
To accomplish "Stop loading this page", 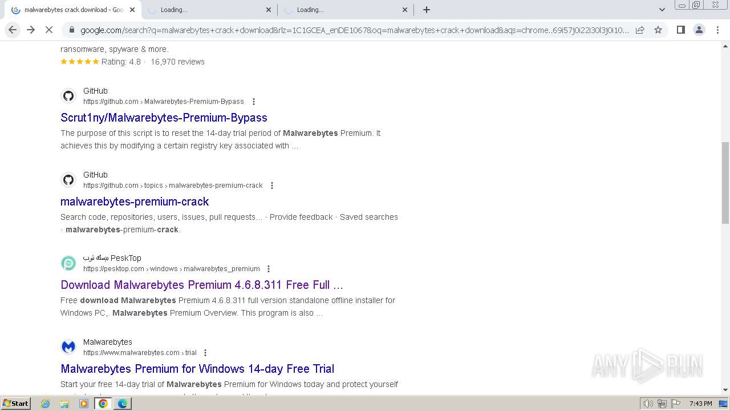I will pos(49,30).
